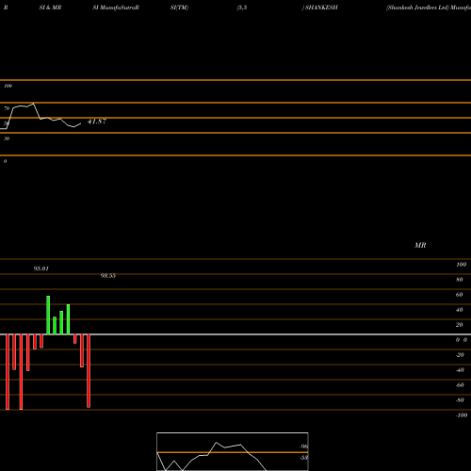Click the Shankesh Jewellers Ltd header text
The image size is (471, 471).
point(417,8)
